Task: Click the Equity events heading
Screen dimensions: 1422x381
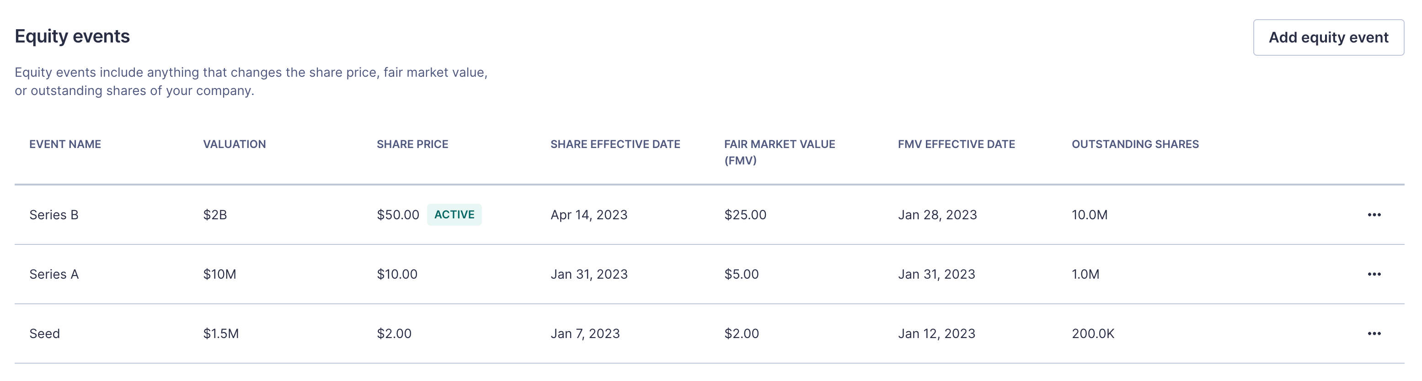Action: pyautogui.click(x=72, y=37)
